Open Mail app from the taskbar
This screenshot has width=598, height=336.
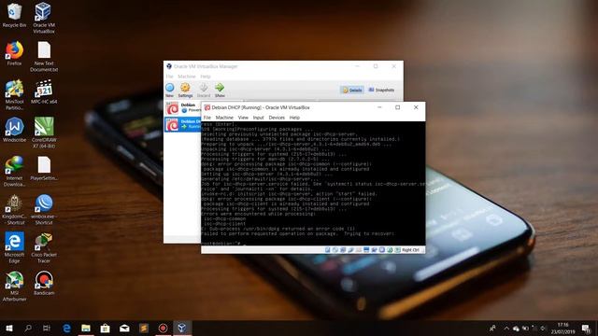tap(124, 328)
